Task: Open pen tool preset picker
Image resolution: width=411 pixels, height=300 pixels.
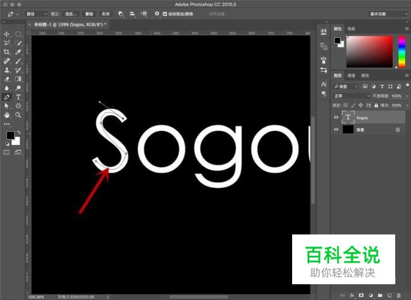Action: (12, 14)
